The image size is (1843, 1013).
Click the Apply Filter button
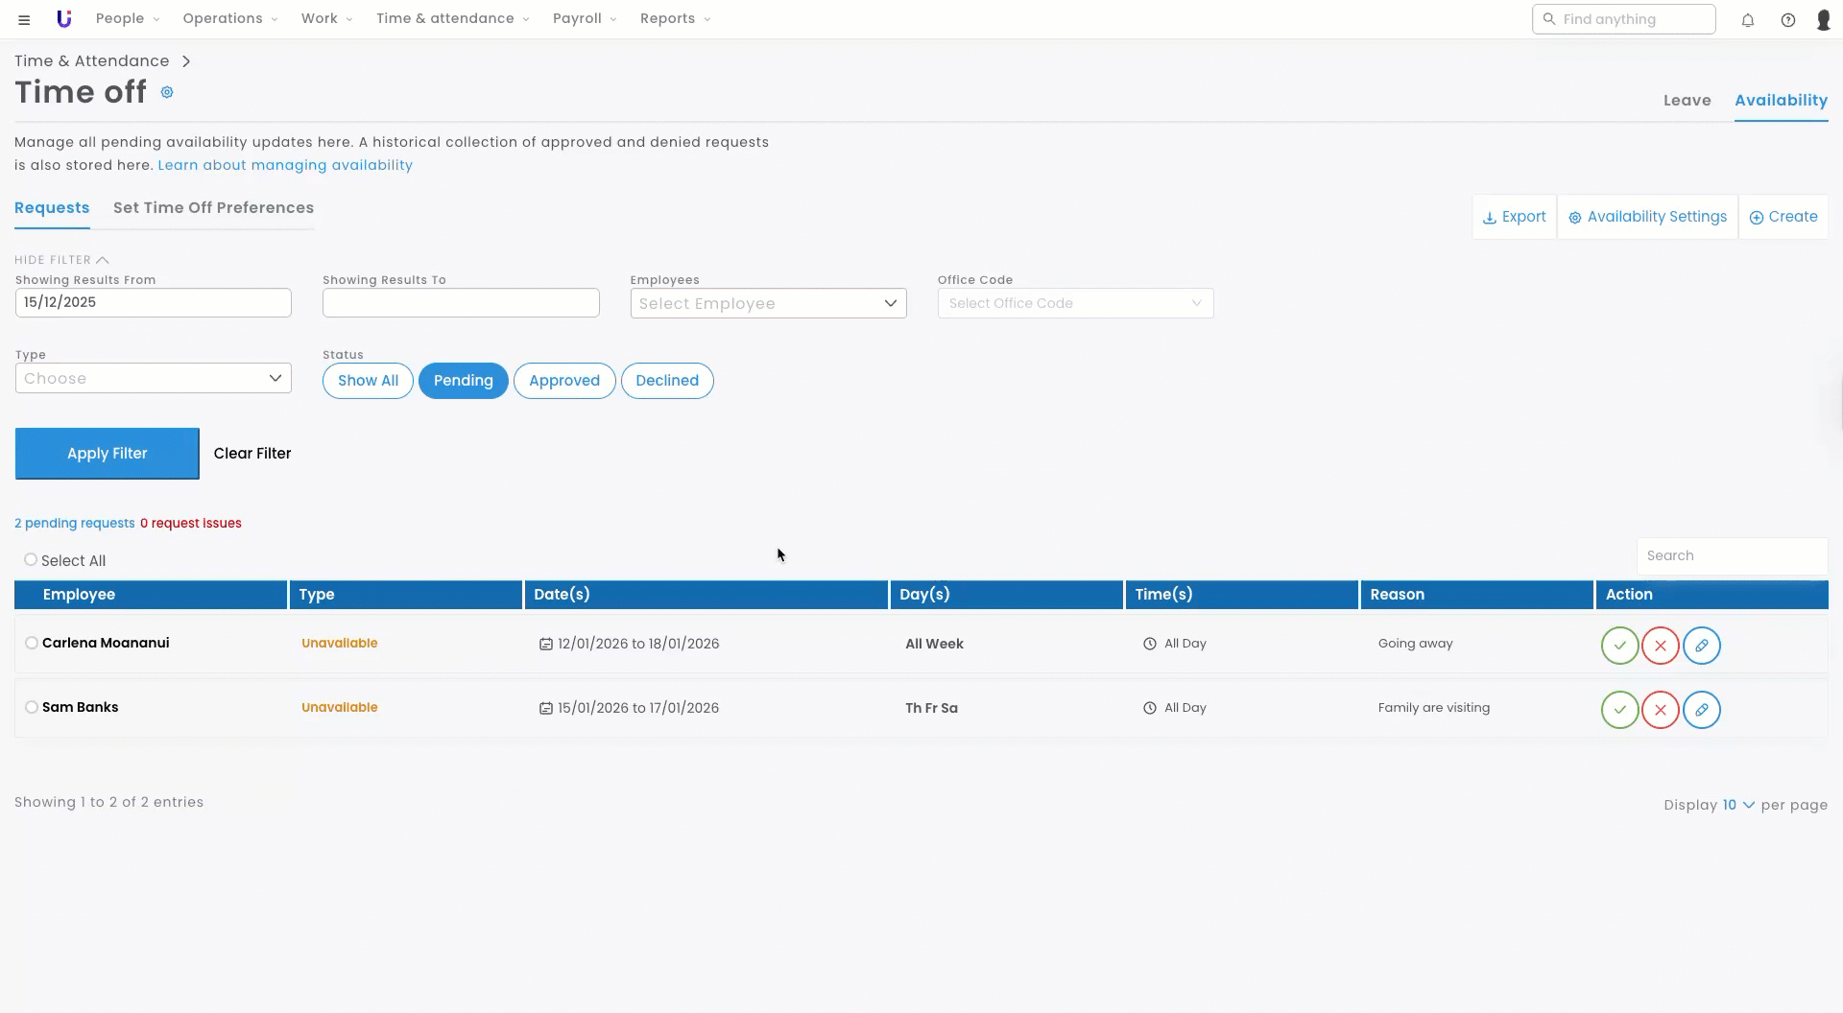coord(108,454)
